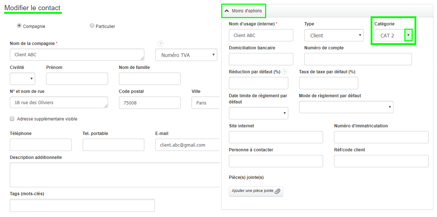Select the Particulier radio button
The image size is (437, 217).
click(x=92, y=26)
